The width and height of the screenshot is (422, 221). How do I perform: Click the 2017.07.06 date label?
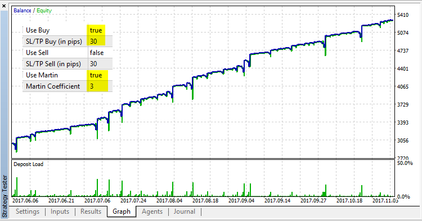[97, 201]
